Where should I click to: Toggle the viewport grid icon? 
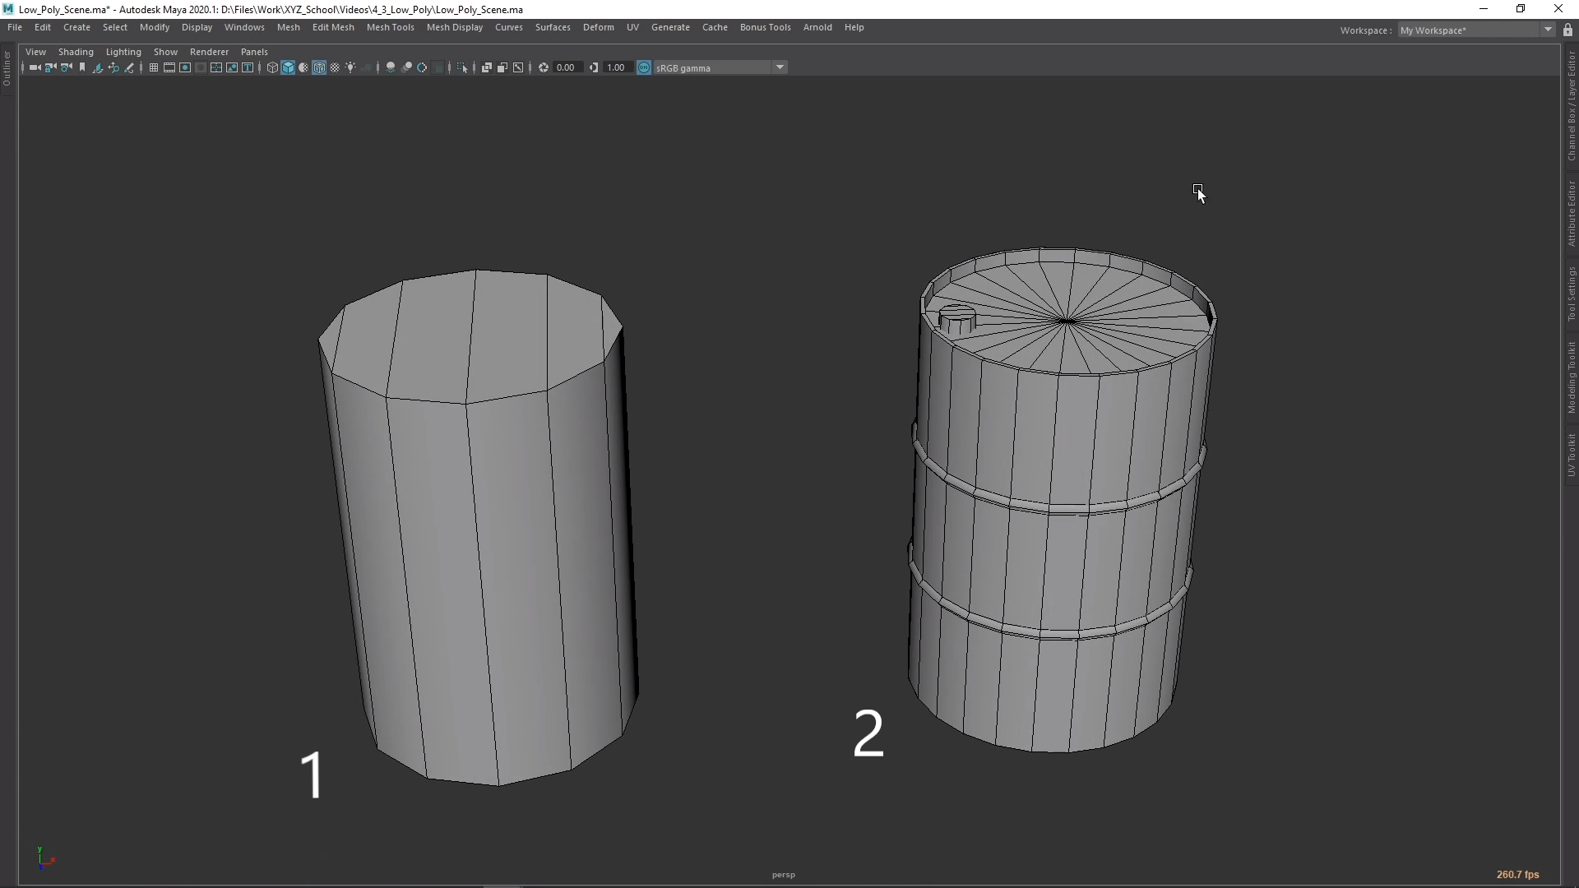(154, 67)
